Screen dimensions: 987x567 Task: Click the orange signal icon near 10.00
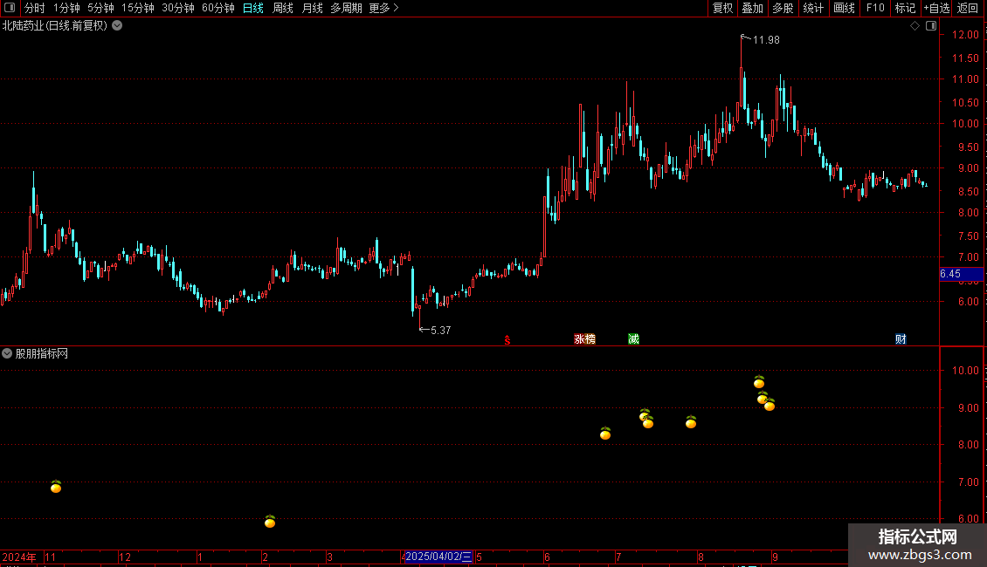[759, 381]
